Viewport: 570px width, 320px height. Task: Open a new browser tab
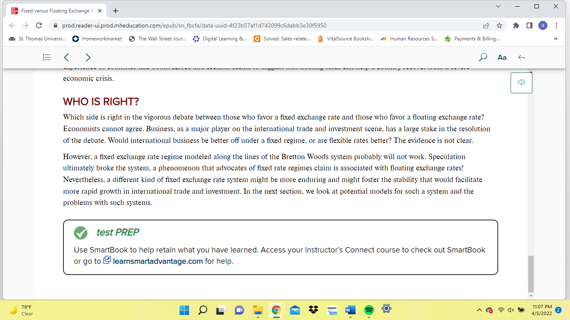click(x=116, y=11)
